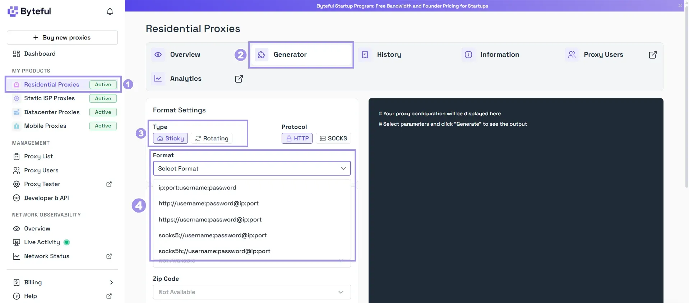This screenshot has height=303, width=689.
Task: Click the Datacenter Proxies product icon
Action: click(17, 112)
